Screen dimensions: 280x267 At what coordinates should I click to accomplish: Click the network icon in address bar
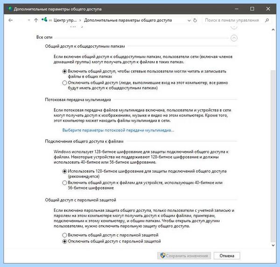pyautogui.click(x=44, y=20)
